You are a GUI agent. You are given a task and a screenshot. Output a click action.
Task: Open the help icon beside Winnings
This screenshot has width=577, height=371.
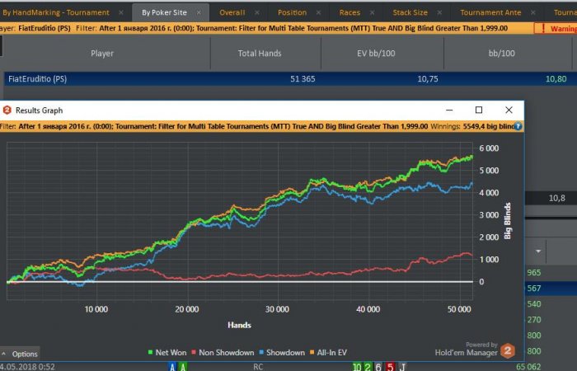(518, 126)
